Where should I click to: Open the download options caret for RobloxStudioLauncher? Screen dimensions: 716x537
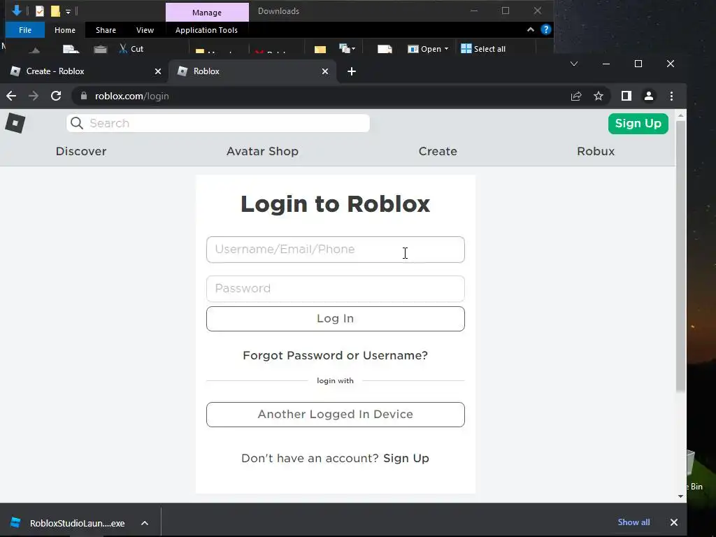144,523
